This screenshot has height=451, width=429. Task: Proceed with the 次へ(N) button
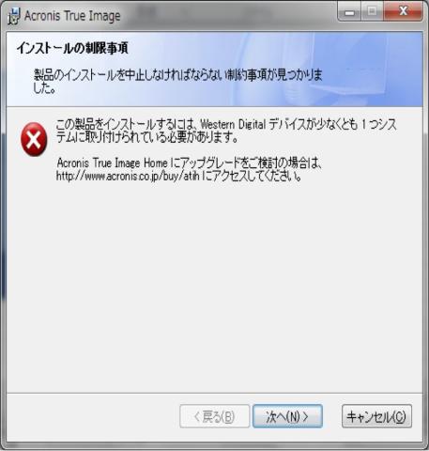point(287,416)
